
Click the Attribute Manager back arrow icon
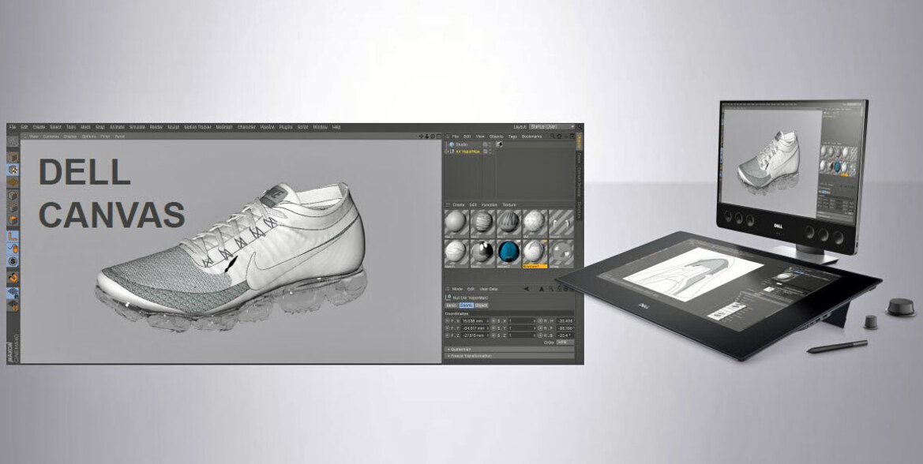[527, 289]
